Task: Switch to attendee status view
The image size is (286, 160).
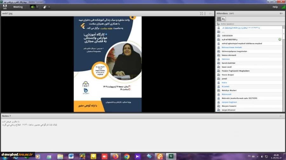Action: point(223,19)
